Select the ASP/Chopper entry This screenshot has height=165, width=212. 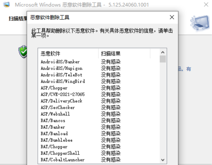click(x=54, y=88)
